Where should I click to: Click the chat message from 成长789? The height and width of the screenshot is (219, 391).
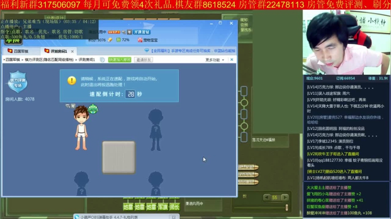[x=333, y=147]
